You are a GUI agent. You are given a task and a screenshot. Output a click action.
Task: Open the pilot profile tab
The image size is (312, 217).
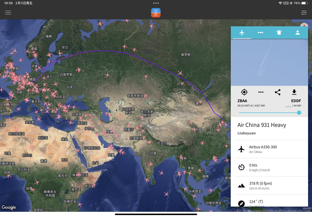pyautogui.click(x=297, y=33)
